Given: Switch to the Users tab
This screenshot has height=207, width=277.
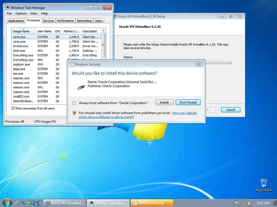Looking at the screenshot, I should coord(98,21).
